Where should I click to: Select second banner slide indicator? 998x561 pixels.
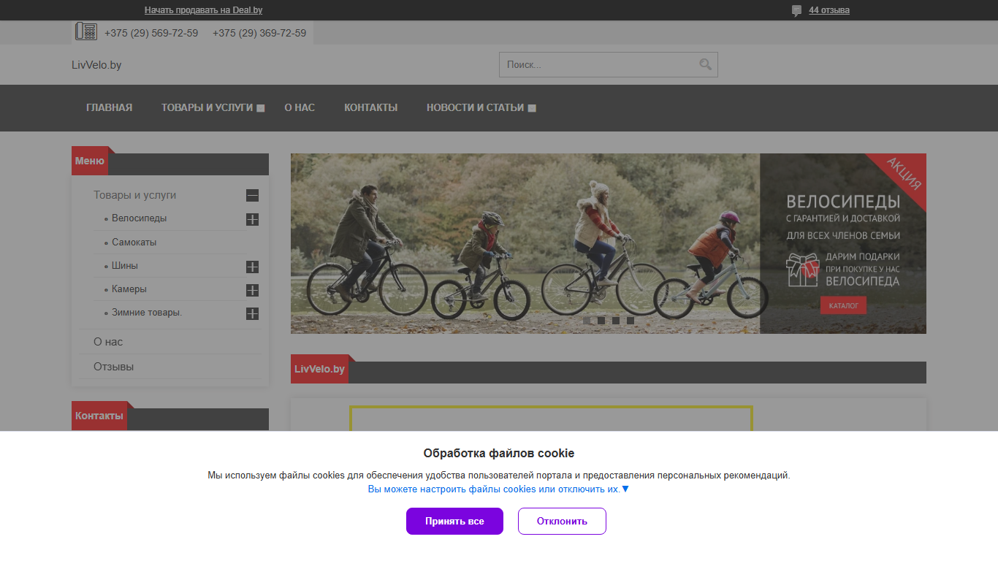pyautogui.click(x=601, y=321)
